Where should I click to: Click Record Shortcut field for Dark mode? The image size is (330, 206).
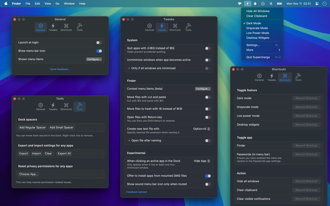pos(306,98)
